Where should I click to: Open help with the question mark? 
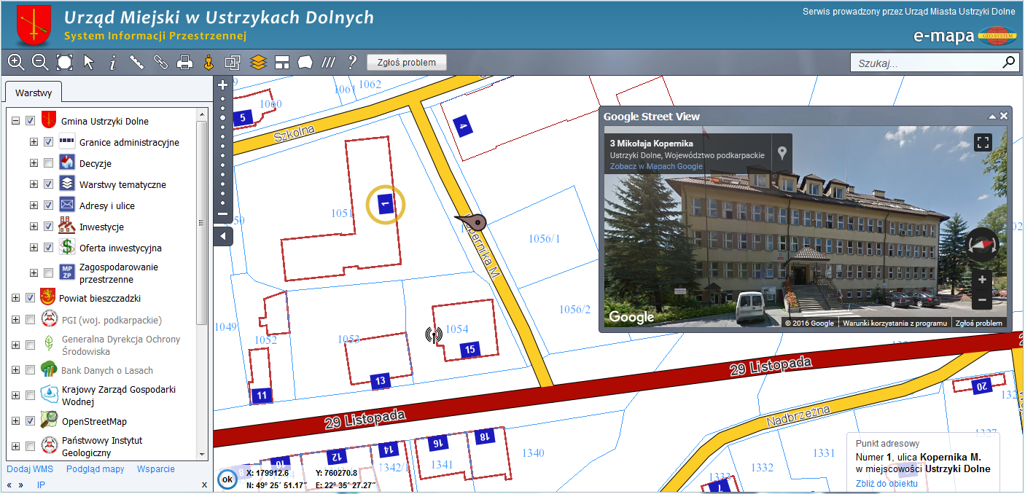point(352,63)
